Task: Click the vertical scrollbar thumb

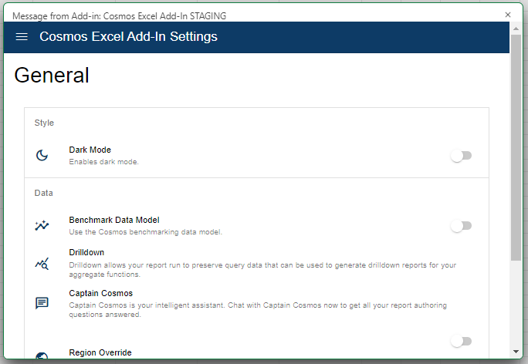Action: tap(516, 147)
